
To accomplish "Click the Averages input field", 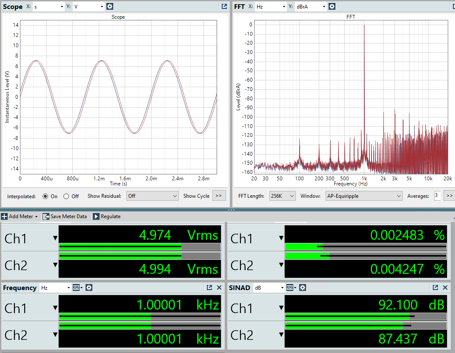I will coord(437,196).
